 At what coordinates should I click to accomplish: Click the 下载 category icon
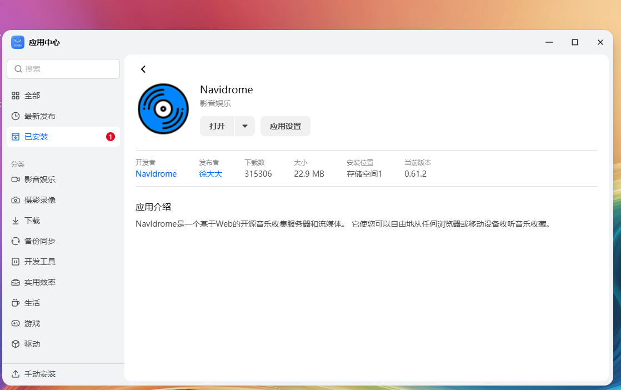point(16,220)
